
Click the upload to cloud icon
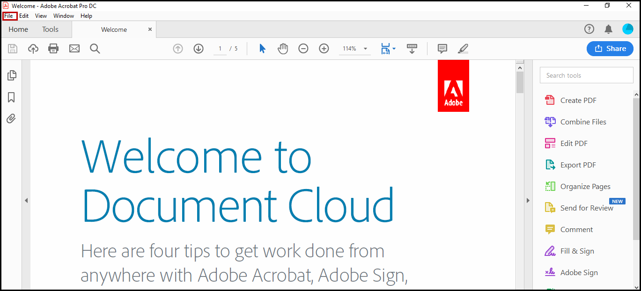[33, 49]
